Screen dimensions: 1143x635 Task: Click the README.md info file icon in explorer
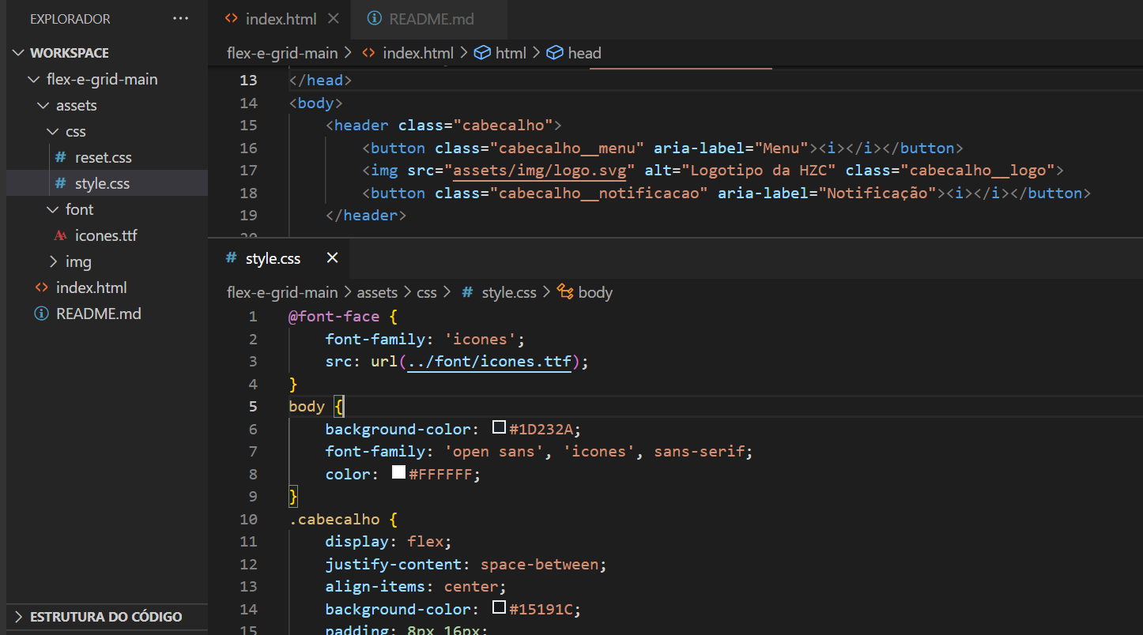coord(42,314)
